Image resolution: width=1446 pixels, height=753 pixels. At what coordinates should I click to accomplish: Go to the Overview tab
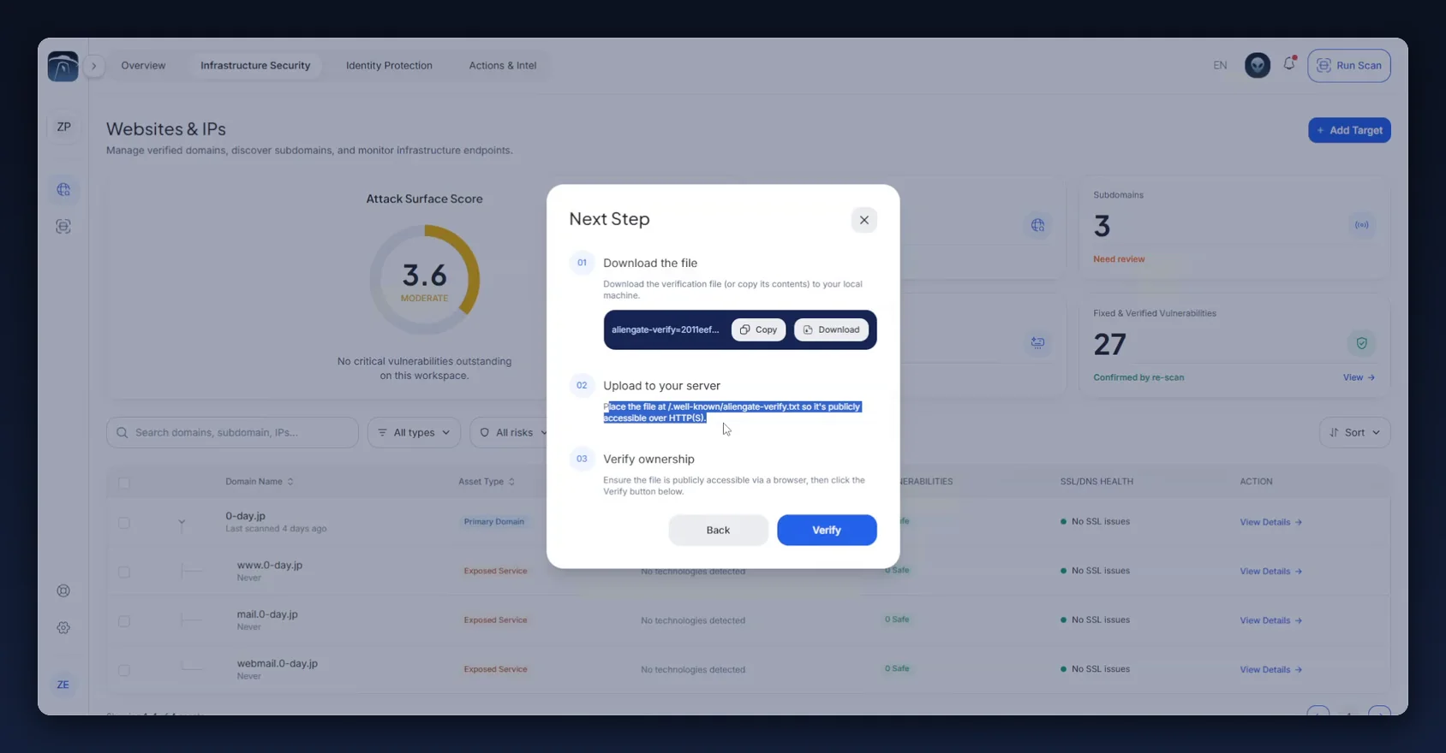point(143,65)
